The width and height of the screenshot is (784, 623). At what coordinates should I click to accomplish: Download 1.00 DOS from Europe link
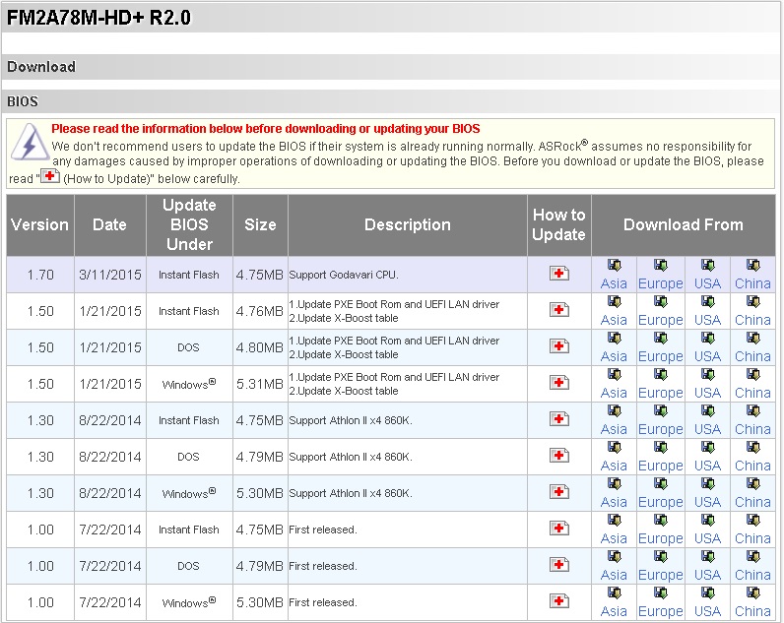(x=661, y=576)
